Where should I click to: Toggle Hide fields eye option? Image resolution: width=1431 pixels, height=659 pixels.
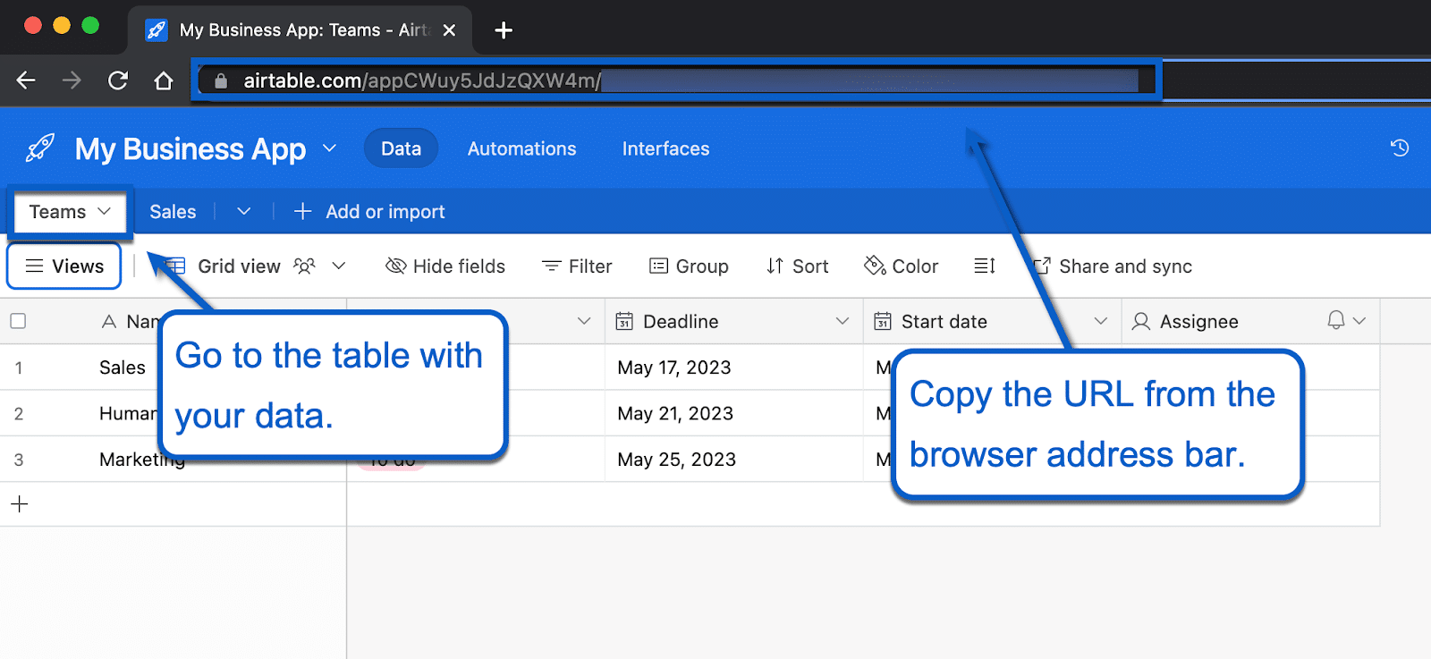pos(445,266)
